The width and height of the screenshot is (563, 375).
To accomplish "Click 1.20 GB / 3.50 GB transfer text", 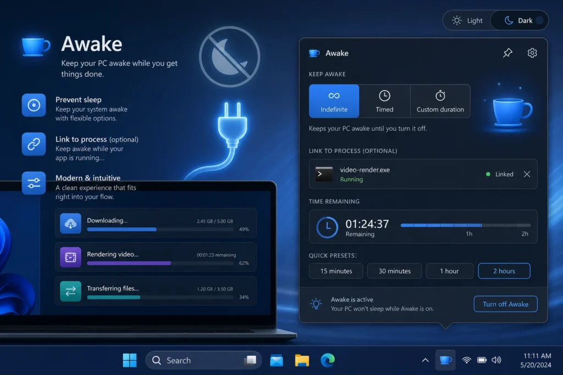I will pyautogui.click(x=215, y=289).
